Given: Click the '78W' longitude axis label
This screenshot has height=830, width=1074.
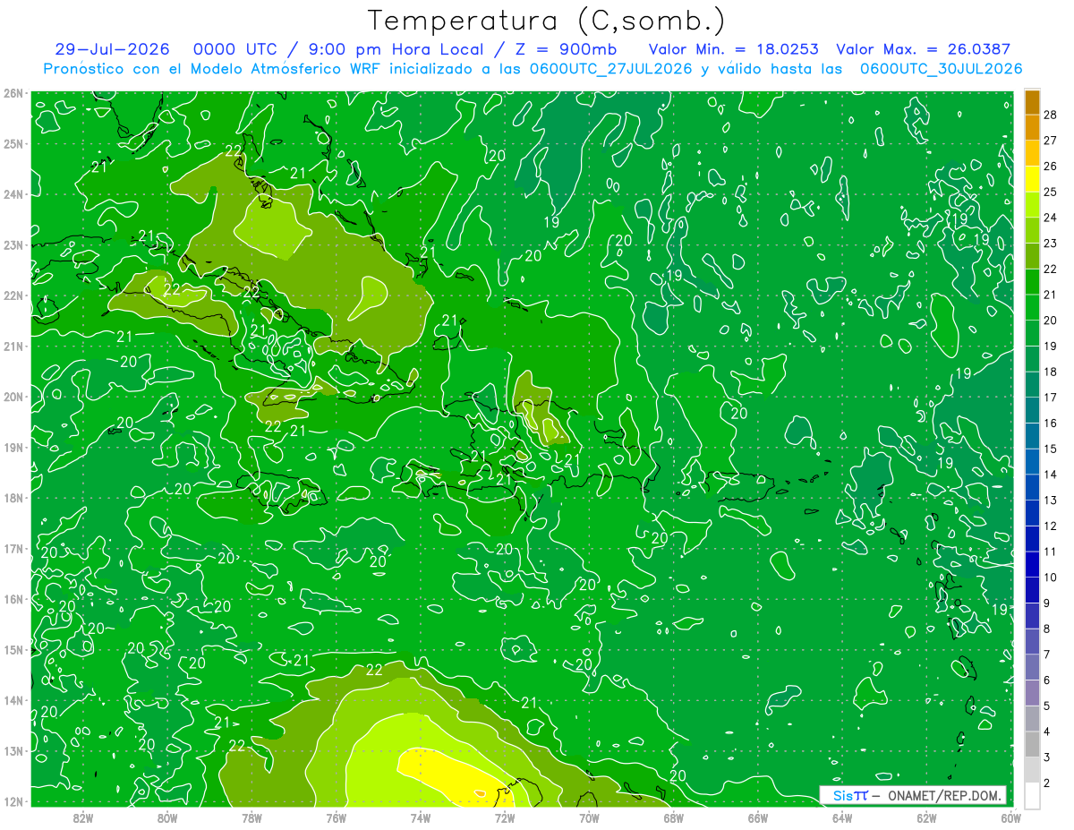Looking at the screenshot, I should click(251, 818).
